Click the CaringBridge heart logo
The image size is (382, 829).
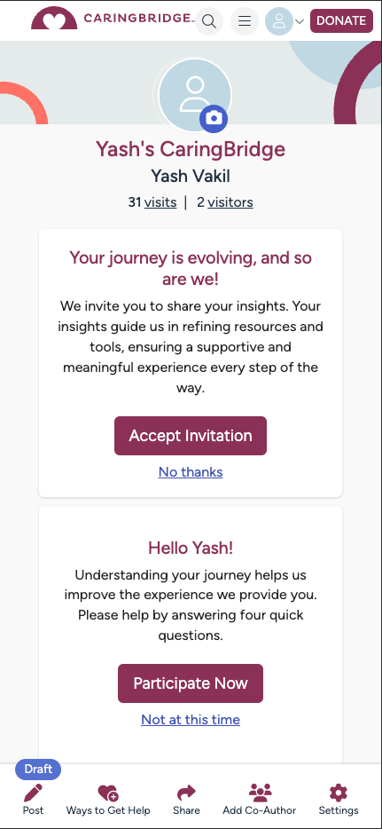[x=54, y=18]
